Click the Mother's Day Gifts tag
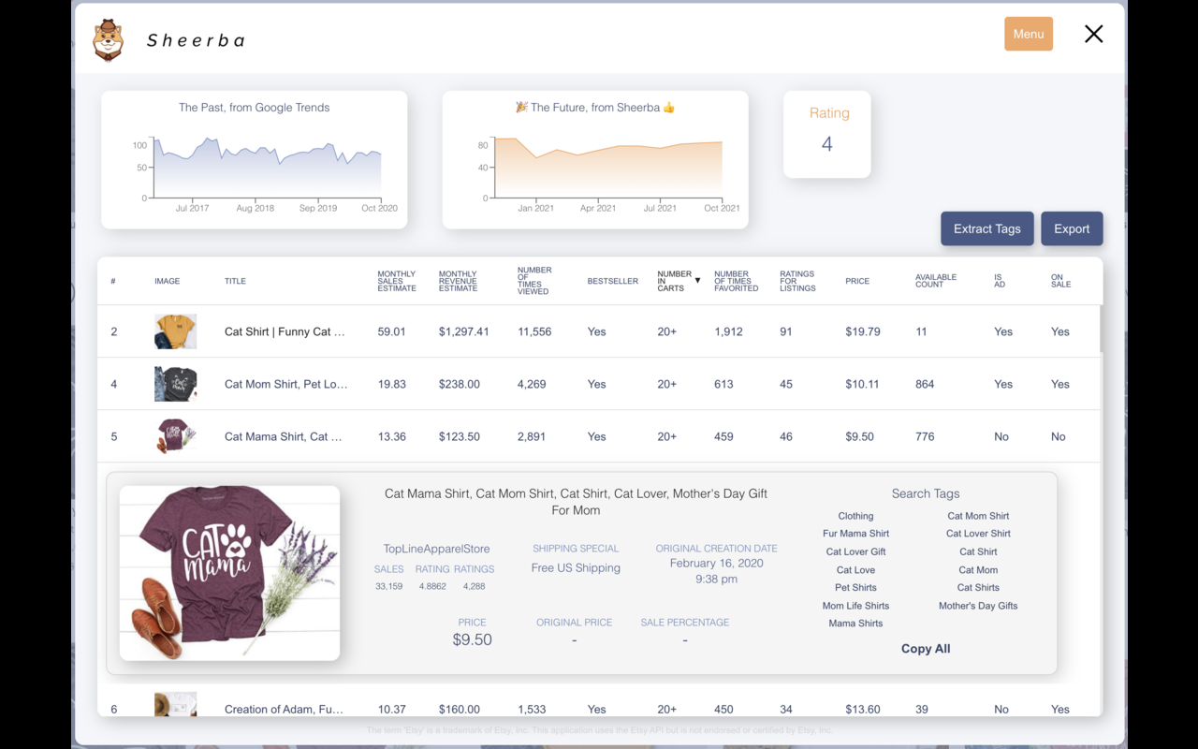Image resolution: width=1198 pixels, height=749 pixels. (x=978, y=606)
